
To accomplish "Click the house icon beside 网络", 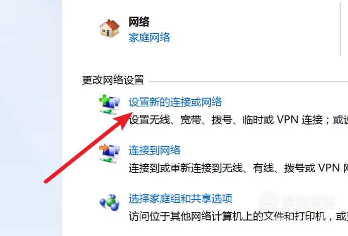I will [x=110, y=28].
